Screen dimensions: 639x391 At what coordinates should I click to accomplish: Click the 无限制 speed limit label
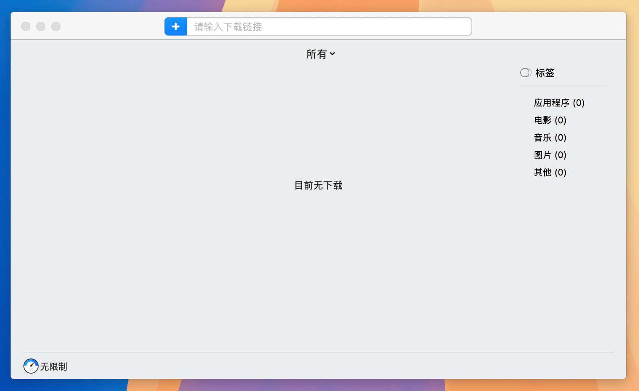pyautogui.click(x=54, y=366)
